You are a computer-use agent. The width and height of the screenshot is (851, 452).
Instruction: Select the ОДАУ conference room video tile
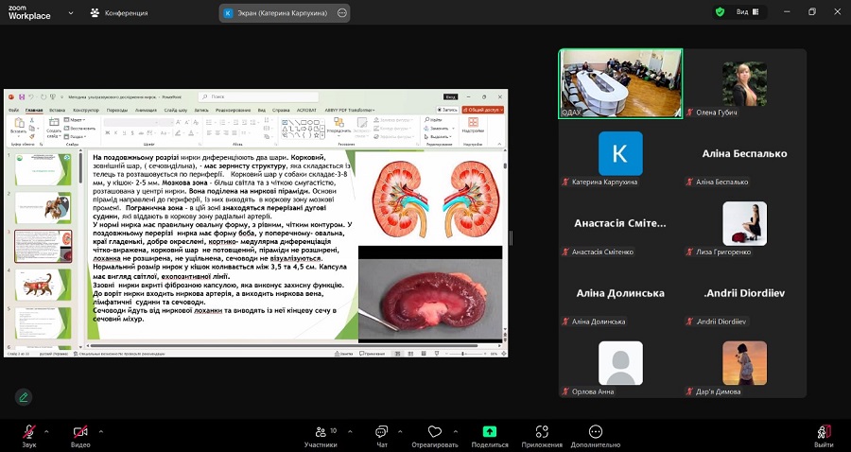[x=619, y=83]
